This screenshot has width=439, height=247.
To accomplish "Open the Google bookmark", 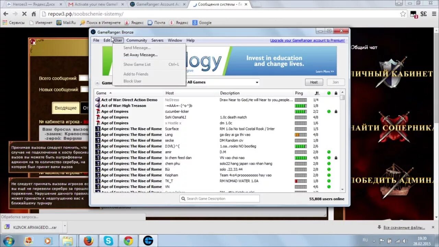I will [202, 23].
